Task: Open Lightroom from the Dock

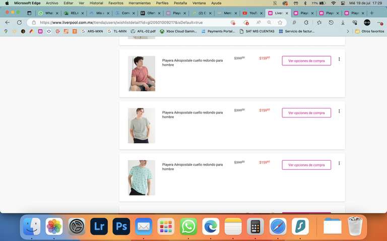Action: point(99,226)
